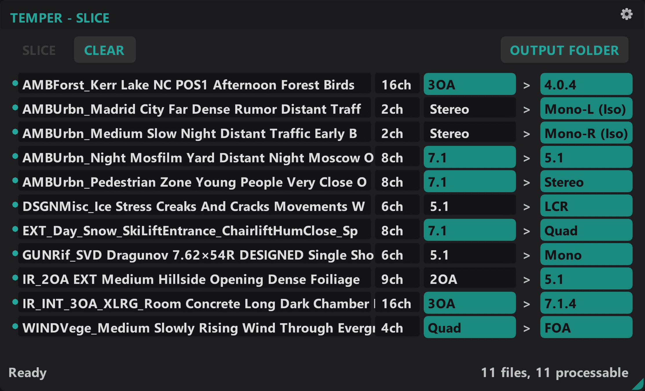Open the 7.1.4 output dropdown for IR_INT_3OA

586,304
